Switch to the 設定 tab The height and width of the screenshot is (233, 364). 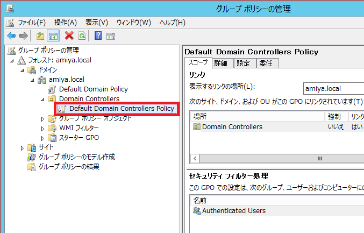tap(245, 63)
